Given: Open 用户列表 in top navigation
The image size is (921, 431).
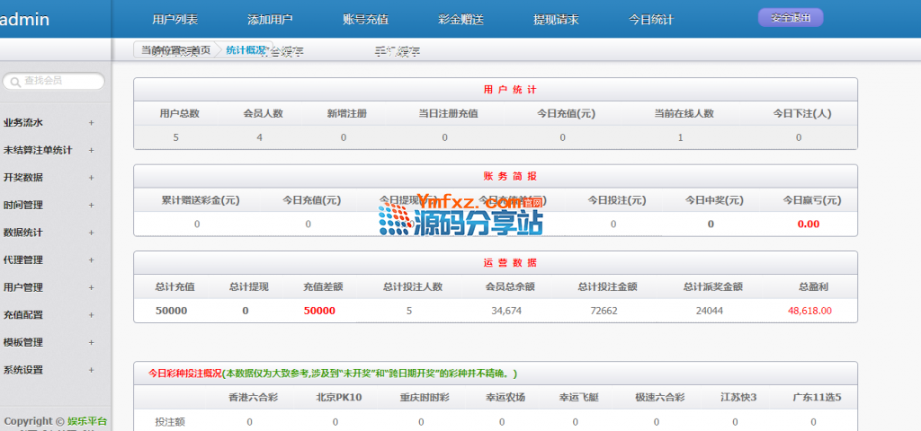Looking at the screenshot, I should [x=175, y=20].
